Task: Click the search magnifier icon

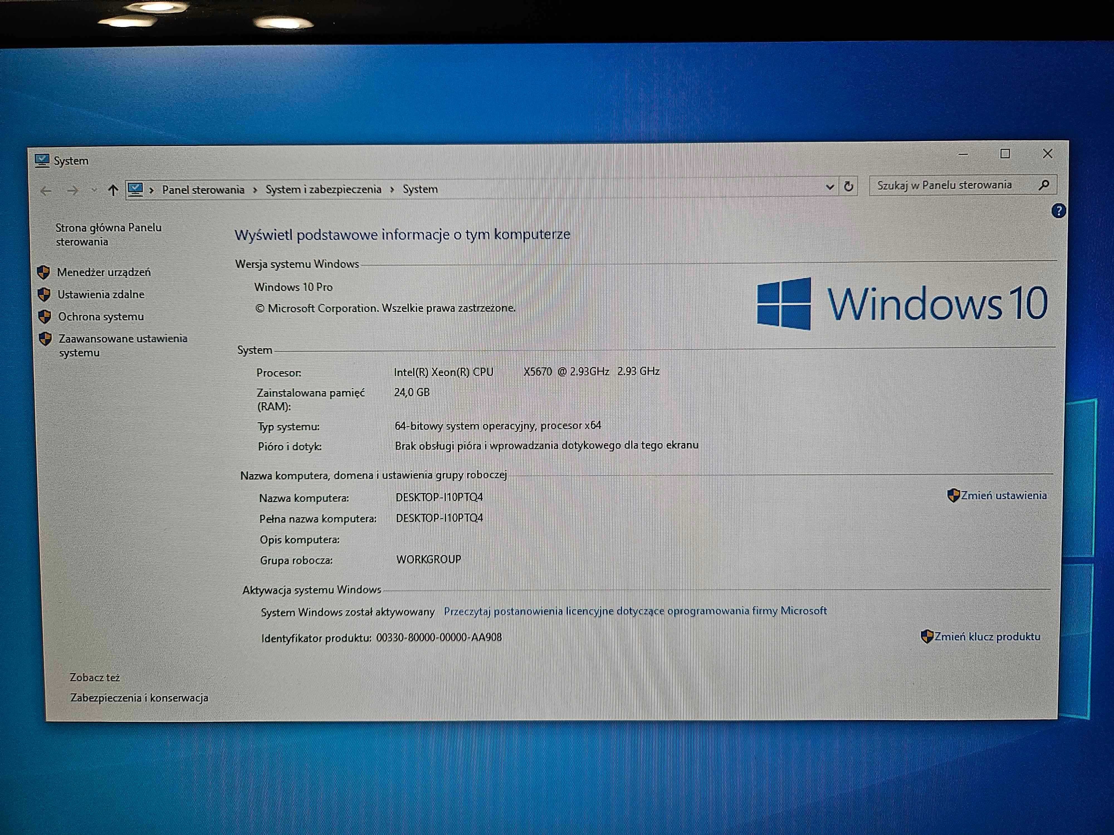Action: coord(1044,185)
